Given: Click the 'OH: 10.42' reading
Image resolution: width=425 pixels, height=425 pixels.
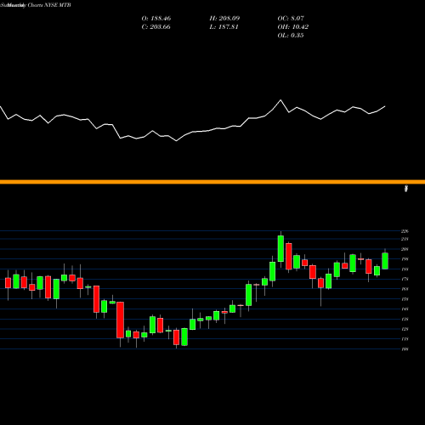Looking at the screenshot, I should click(x=293, y=27).
